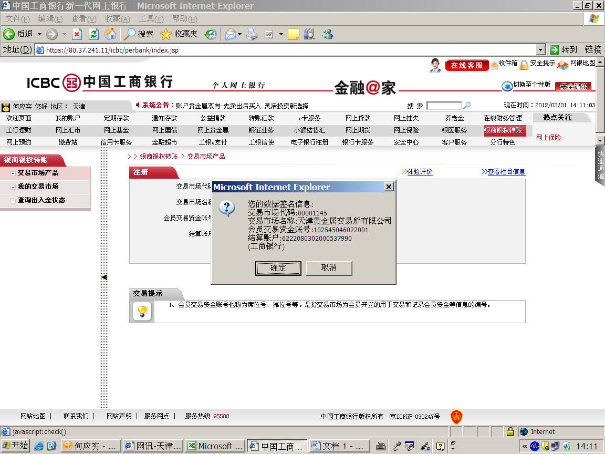This screenshot has height=454, width=605.
Task: Open the 编辑(E) menu
Action: coord(50,19)
